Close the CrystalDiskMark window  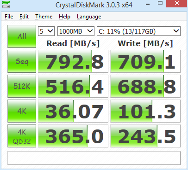pyautogui.click(x=177, y=3)
